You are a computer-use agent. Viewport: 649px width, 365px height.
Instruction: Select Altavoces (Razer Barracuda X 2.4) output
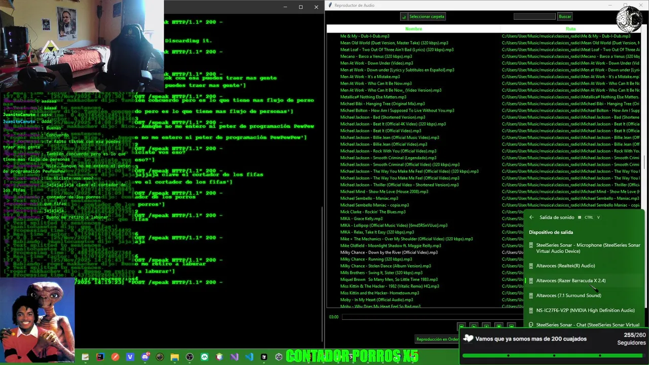click(x=584, y=280)
